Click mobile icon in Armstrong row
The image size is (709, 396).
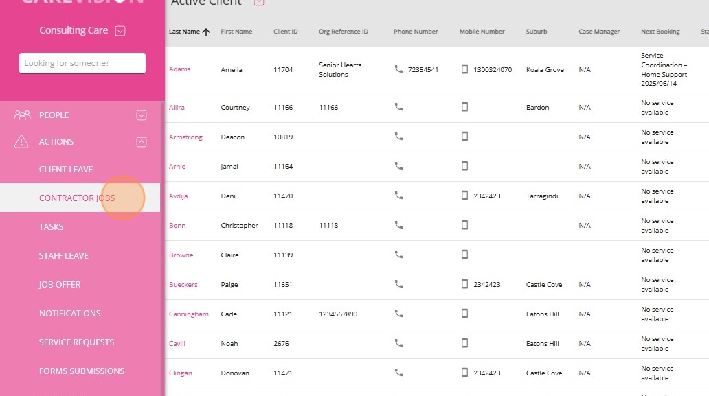(x=464, y=137)
